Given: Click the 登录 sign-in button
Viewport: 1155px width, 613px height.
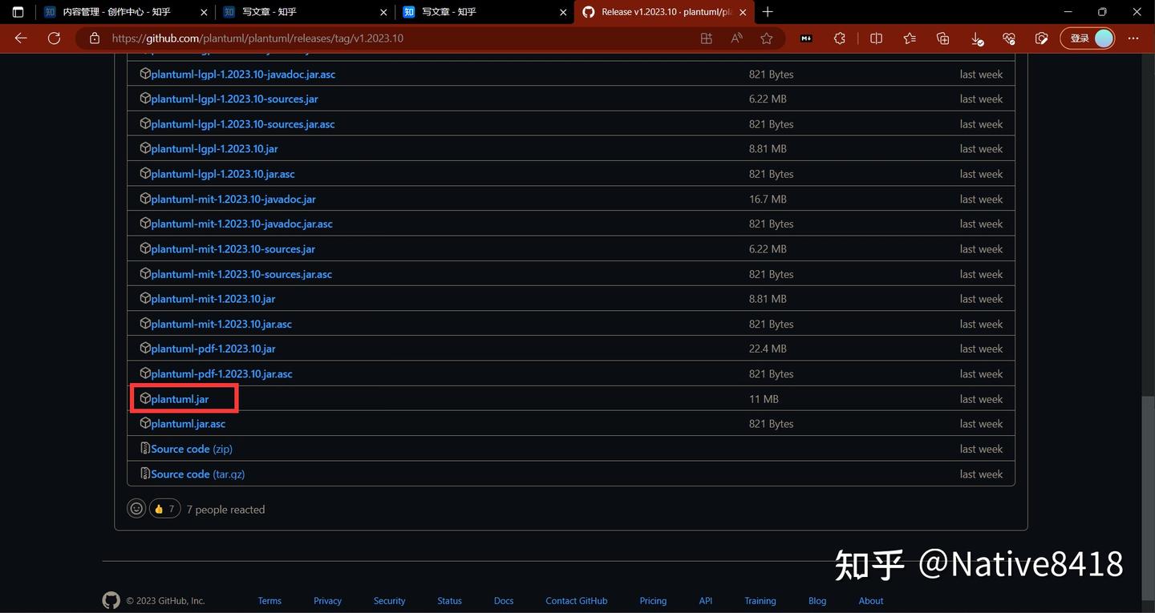Looking at the screenshot, I should [1080, 38].
